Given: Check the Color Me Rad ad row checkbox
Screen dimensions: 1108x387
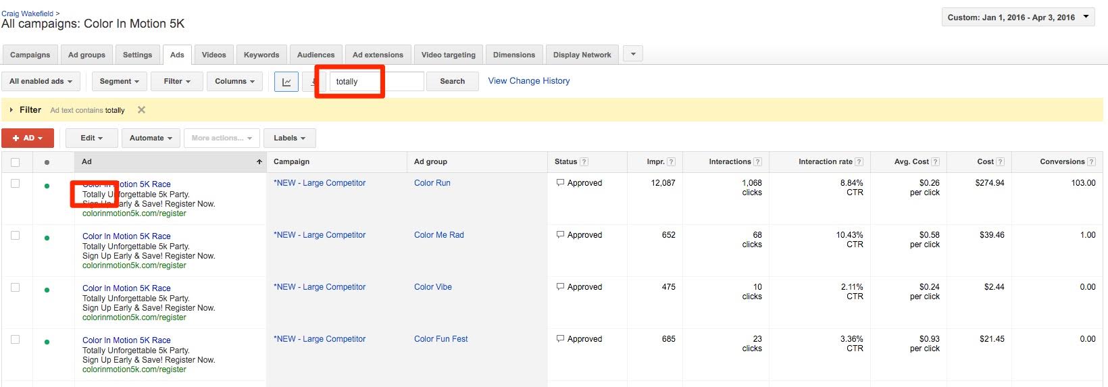Looking at the screenshot, I should [16, 236].
